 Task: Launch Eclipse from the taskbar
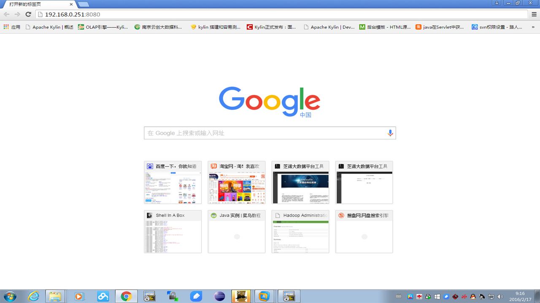tap(219, 296)
